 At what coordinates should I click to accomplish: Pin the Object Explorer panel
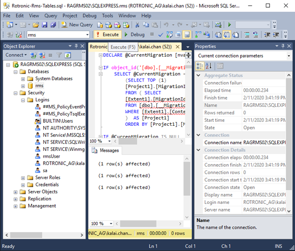pos(76,46)
